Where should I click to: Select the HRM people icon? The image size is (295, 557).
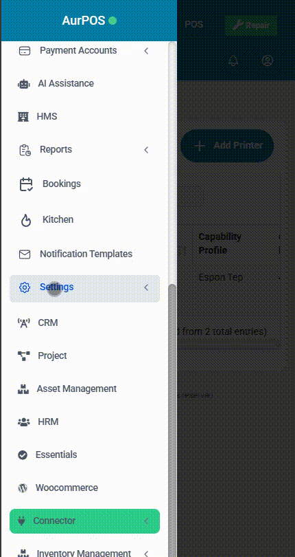pos(24,422)
